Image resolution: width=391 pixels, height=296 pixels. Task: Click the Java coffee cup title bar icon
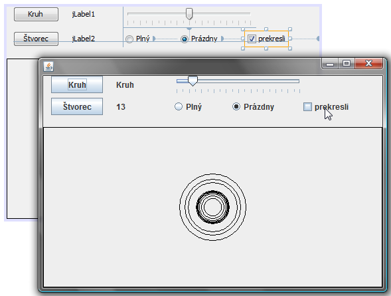[48, 67]
